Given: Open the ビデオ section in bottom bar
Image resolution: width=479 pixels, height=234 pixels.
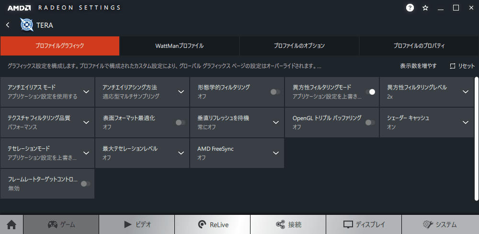Looking at the screenshot, I should [137, 224].
